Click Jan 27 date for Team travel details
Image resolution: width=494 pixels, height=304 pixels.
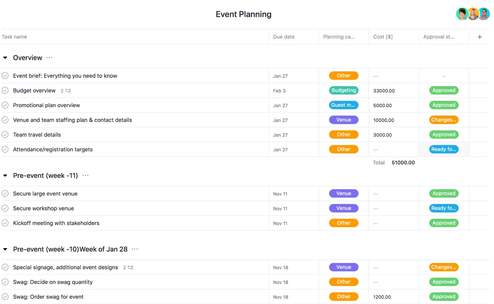coord(280,135)
